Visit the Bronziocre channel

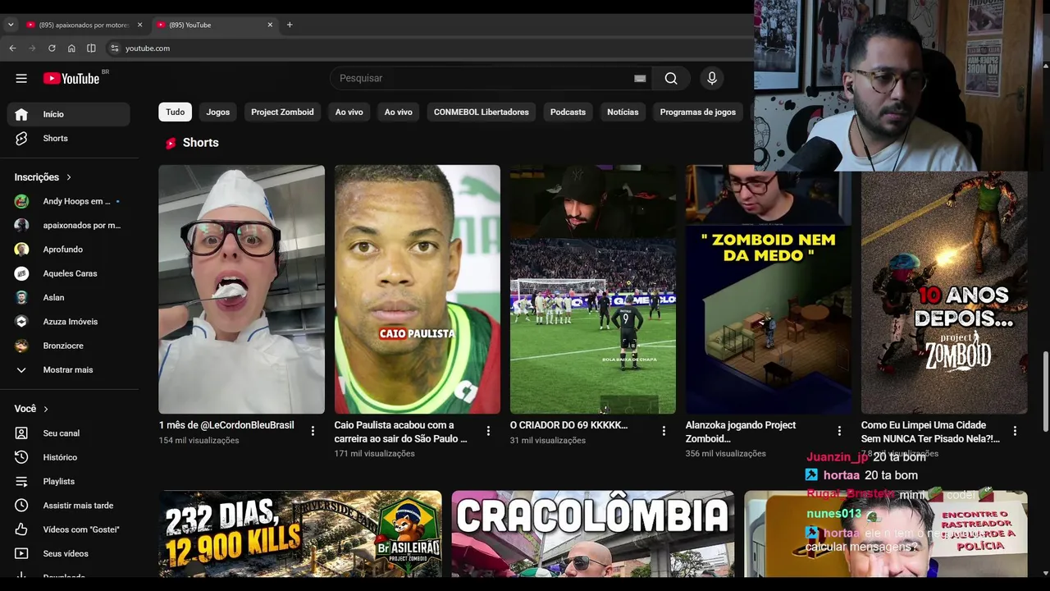click(x=69, y=346)
